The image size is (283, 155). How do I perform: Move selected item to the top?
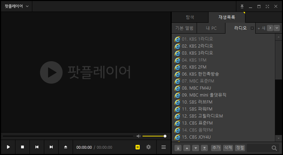[178, 148]
